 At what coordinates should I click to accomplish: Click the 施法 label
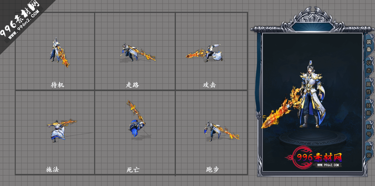(53, 169)
